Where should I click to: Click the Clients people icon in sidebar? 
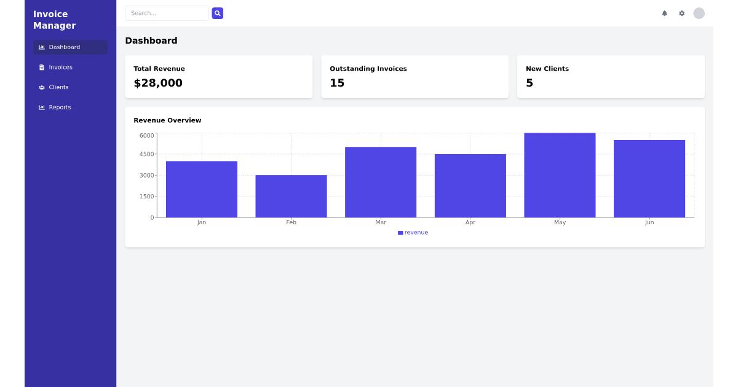[x=42, y=87]
